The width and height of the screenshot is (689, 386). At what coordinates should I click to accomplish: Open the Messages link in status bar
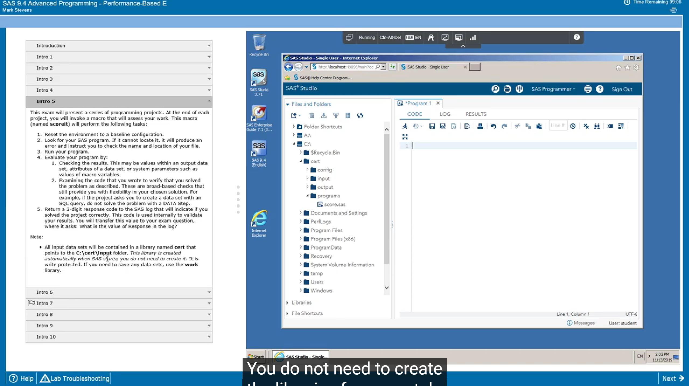[x=581, y=323]
